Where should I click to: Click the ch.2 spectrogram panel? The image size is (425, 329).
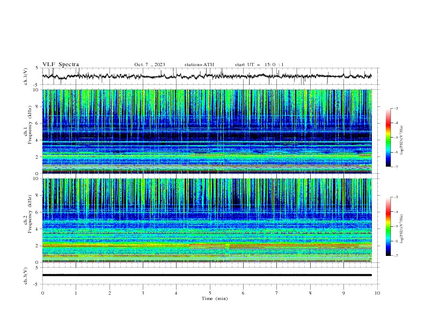point(207,220)
